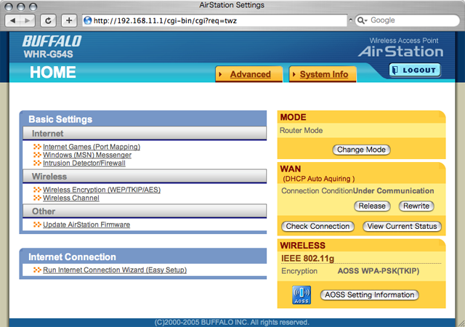This screenshot has width=465, height=327.
Task: Run Internet Connection Wizard (Easy Setup)
Action: (x=115, y=270)
